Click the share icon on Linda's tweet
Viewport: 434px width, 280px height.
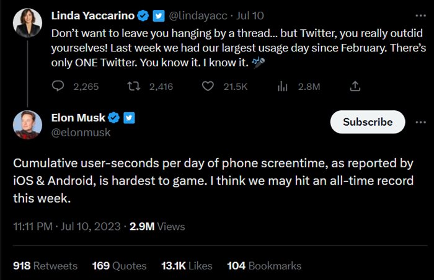[x=355, y=87]
